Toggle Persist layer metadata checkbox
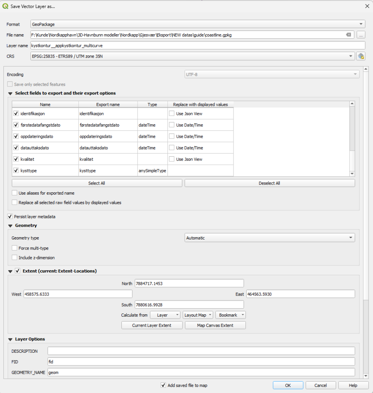This screenshot has width=373, height=393. (10, 217)
